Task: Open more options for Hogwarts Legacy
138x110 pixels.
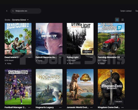Action: pyautogui.click(x=60, y=107)
